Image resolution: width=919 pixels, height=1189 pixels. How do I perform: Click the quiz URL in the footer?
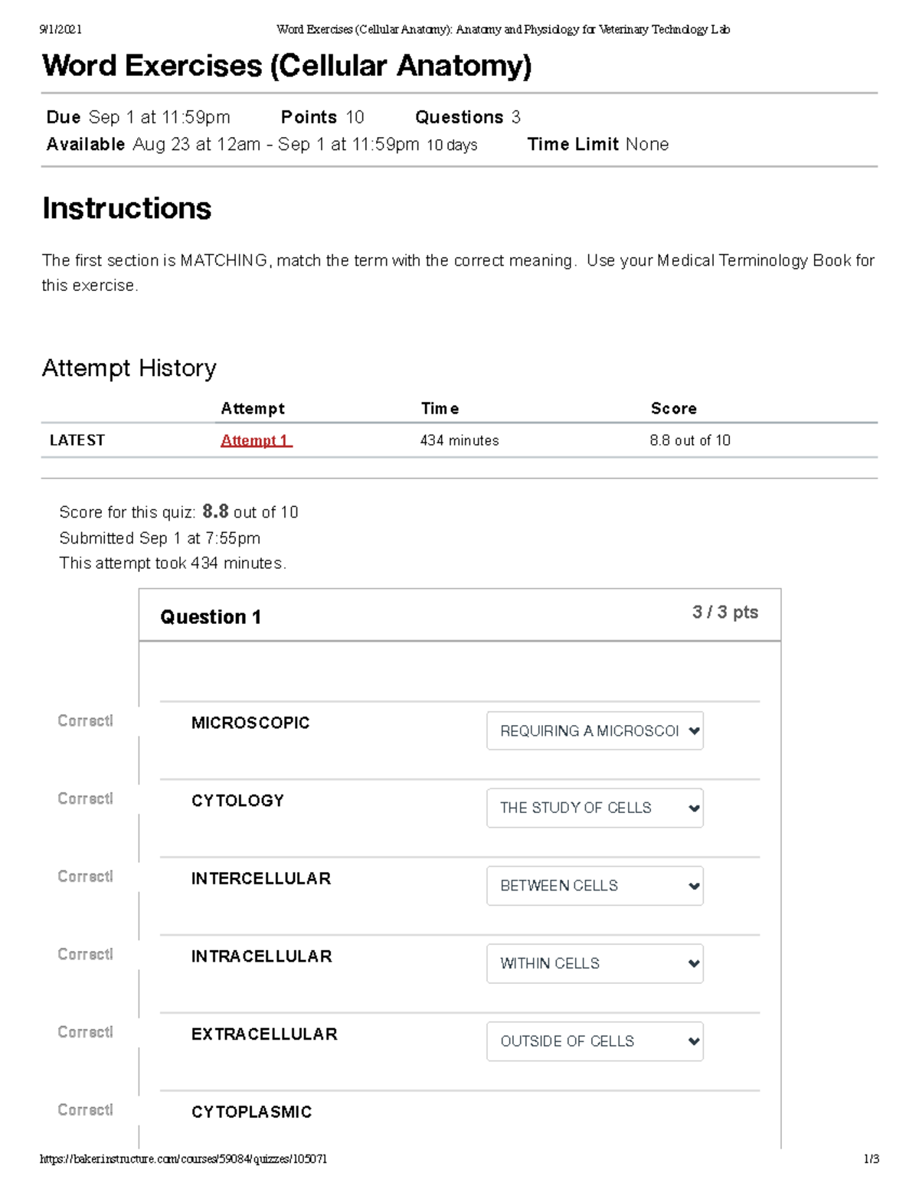coord(184,1159)
